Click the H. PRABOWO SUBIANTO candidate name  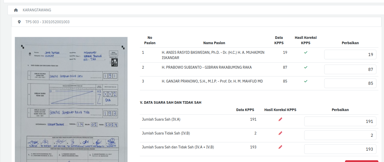coord(207,67)
